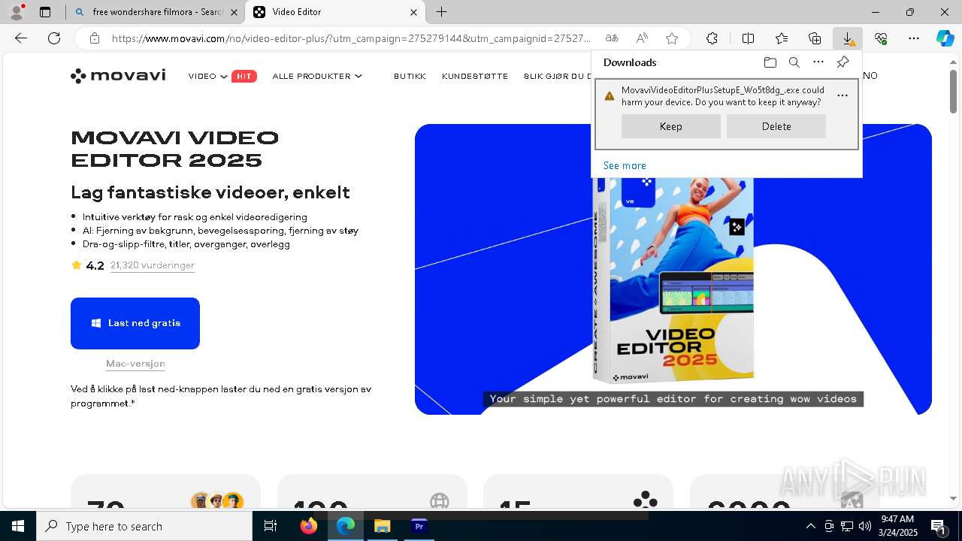Open Edge Settings and more menu
Screen dimensions: 962x541
(914, 38)
